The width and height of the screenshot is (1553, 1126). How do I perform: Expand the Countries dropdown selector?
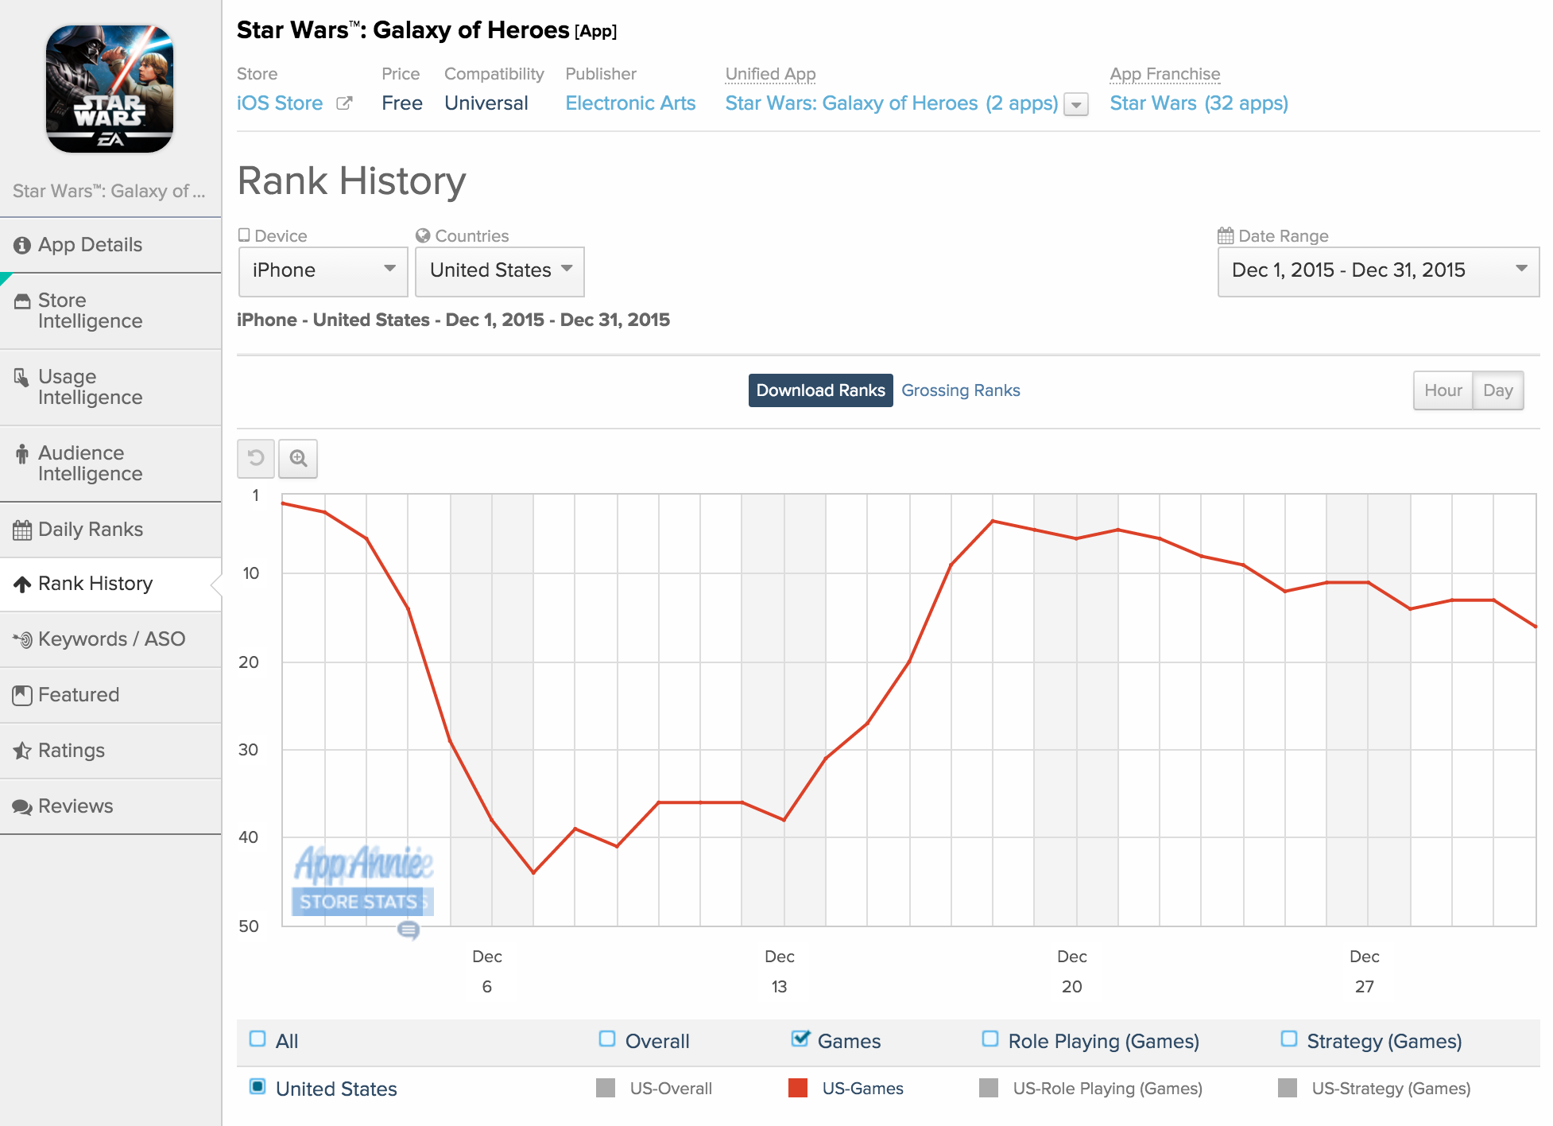pyautogui.click(x=499, y=269)
